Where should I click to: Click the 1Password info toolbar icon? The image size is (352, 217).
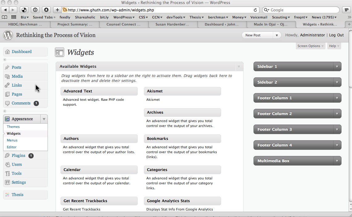35,10
